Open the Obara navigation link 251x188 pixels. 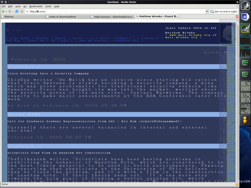tap(60, 38)
